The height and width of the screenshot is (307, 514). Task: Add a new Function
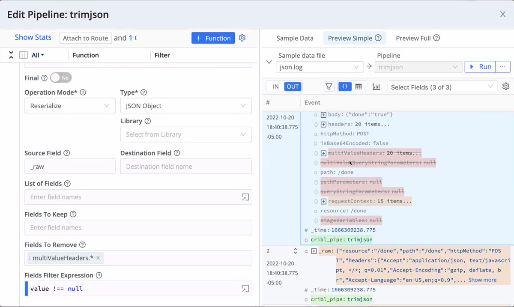click(x=213, y=38)
